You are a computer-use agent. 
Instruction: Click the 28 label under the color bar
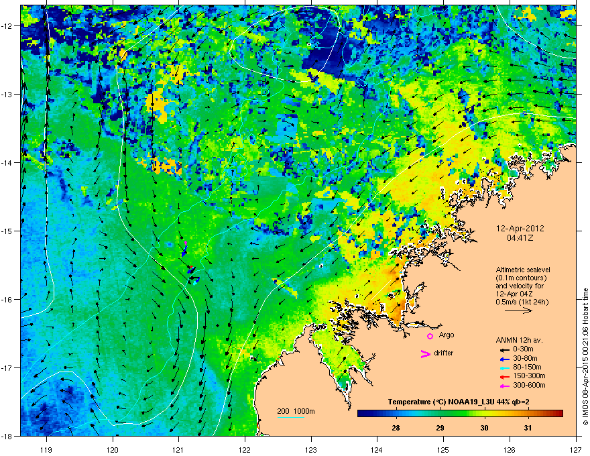coord(396,428)
